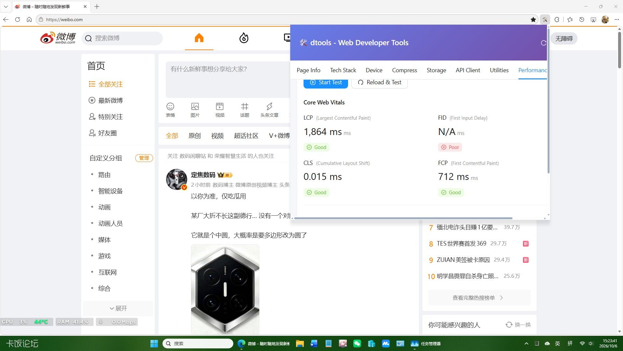Image resolution: width=623 pixels, height=351 pixels.
Task: Refresh the dtools panel
Action: (543, 43)
